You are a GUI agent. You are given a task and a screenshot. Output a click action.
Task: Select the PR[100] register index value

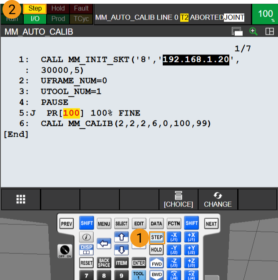[x=72, y=113]
